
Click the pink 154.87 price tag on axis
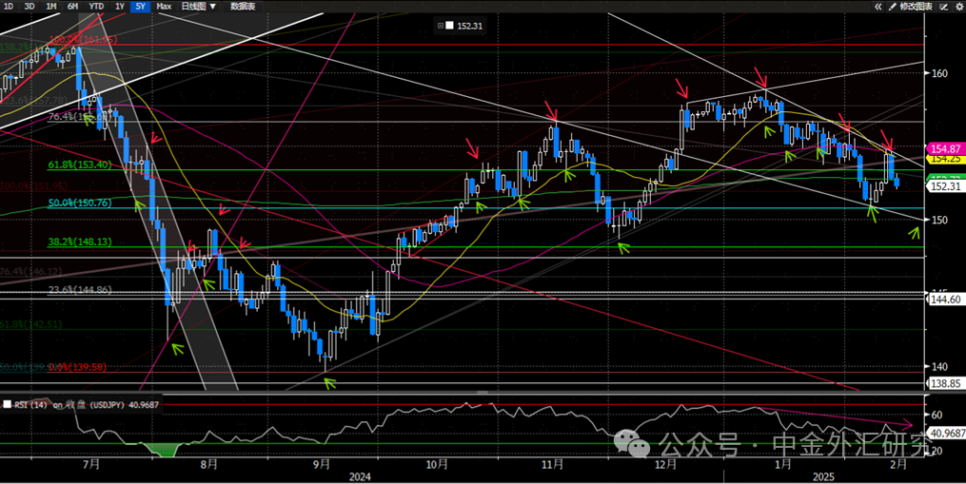(947, 149)
